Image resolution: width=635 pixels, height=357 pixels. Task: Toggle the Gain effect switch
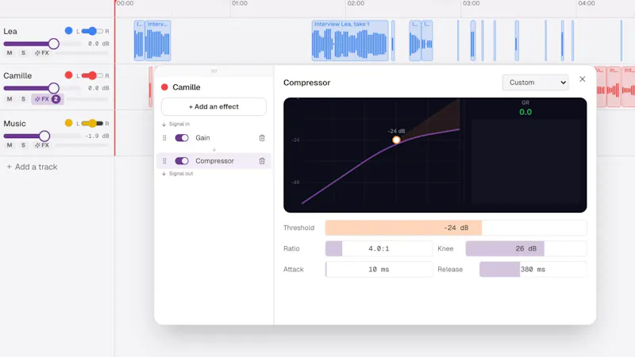(x=182, y=138)
